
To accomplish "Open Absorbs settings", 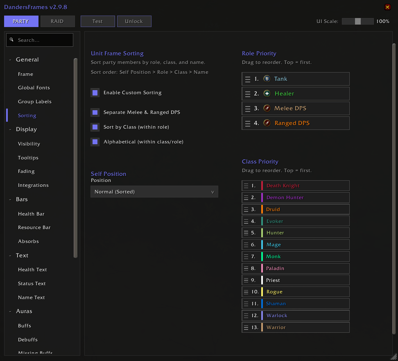I will [28, 241].
